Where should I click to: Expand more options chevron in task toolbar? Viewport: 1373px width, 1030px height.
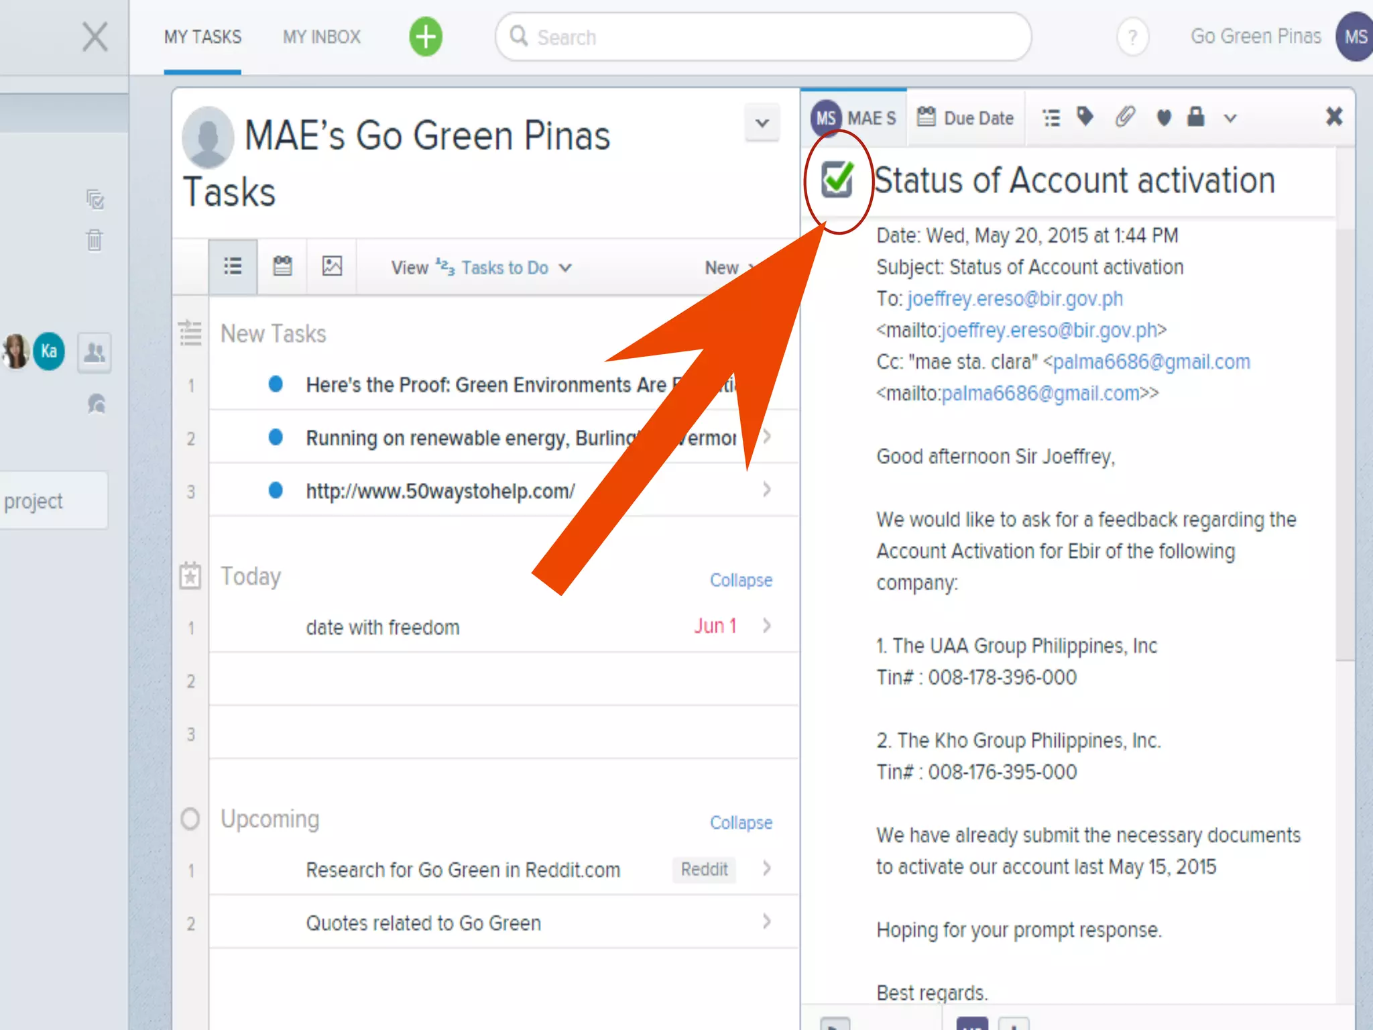coord(1230,119)
